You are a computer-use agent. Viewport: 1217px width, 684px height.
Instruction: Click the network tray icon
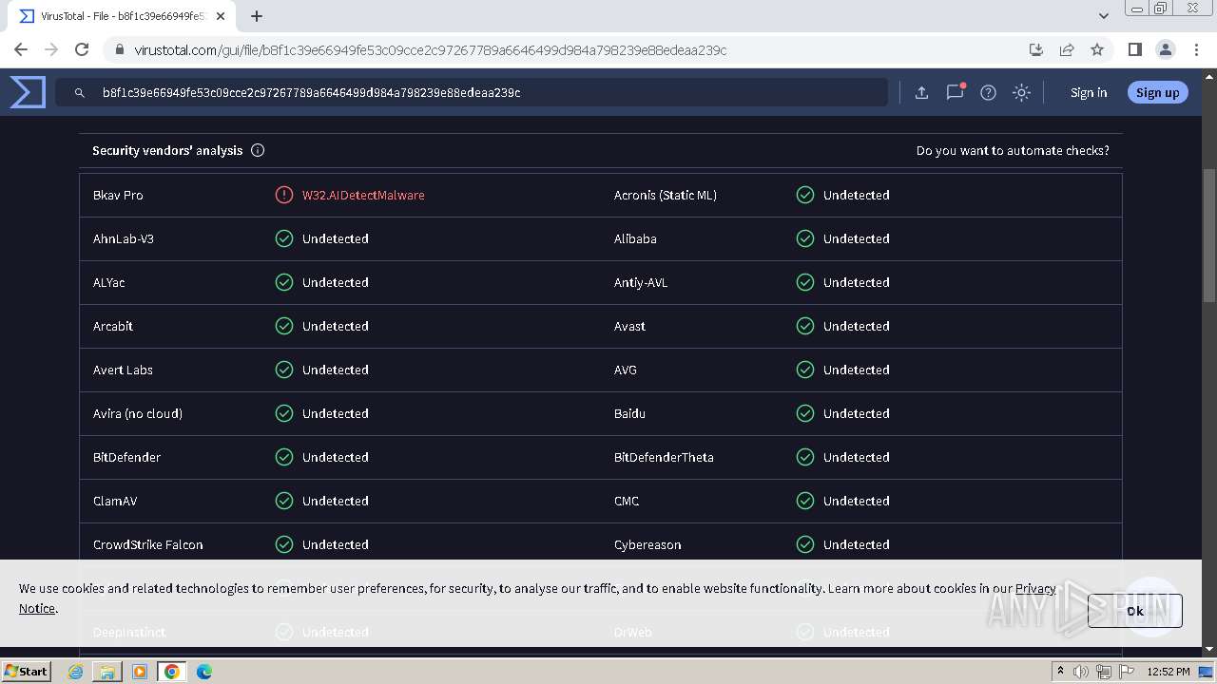click(1104, 672)
